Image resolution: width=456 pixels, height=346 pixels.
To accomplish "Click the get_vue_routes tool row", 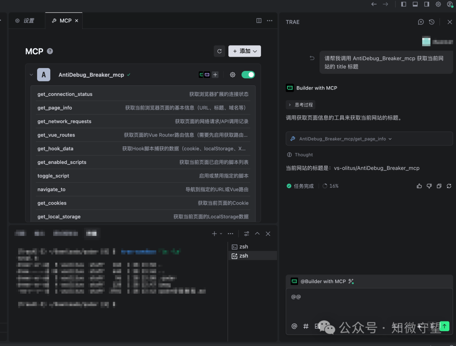I will (143, 135).
